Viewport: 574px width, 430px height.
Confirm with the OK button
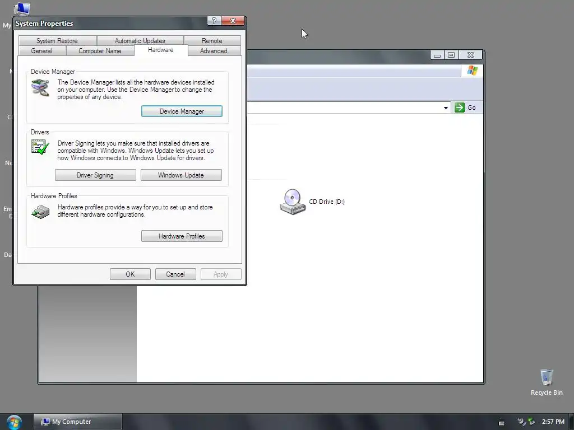[x=130, y=274]
